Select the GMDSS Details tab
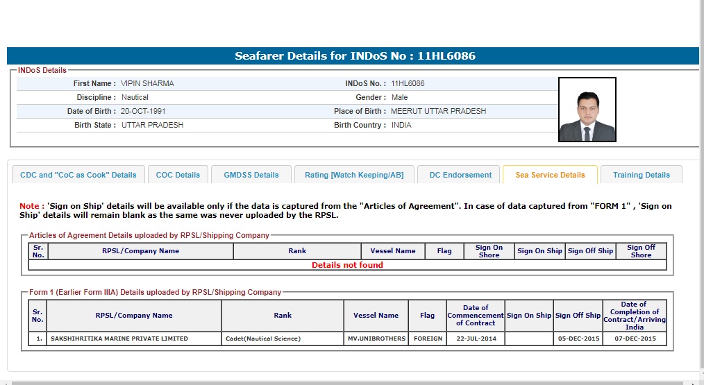The height and width of the screenshot is (385, 704). point(251,175)
